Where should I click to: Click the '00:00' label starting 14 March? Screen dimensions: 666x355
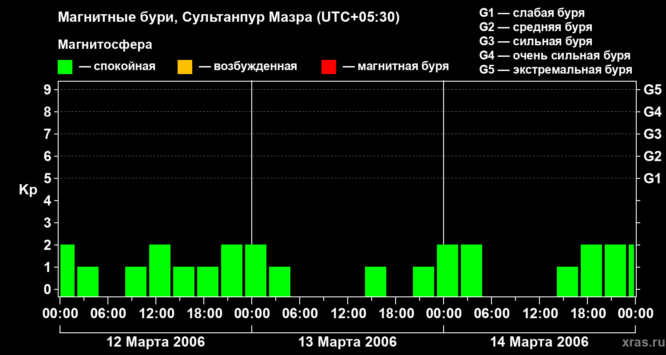click(444, 314)
